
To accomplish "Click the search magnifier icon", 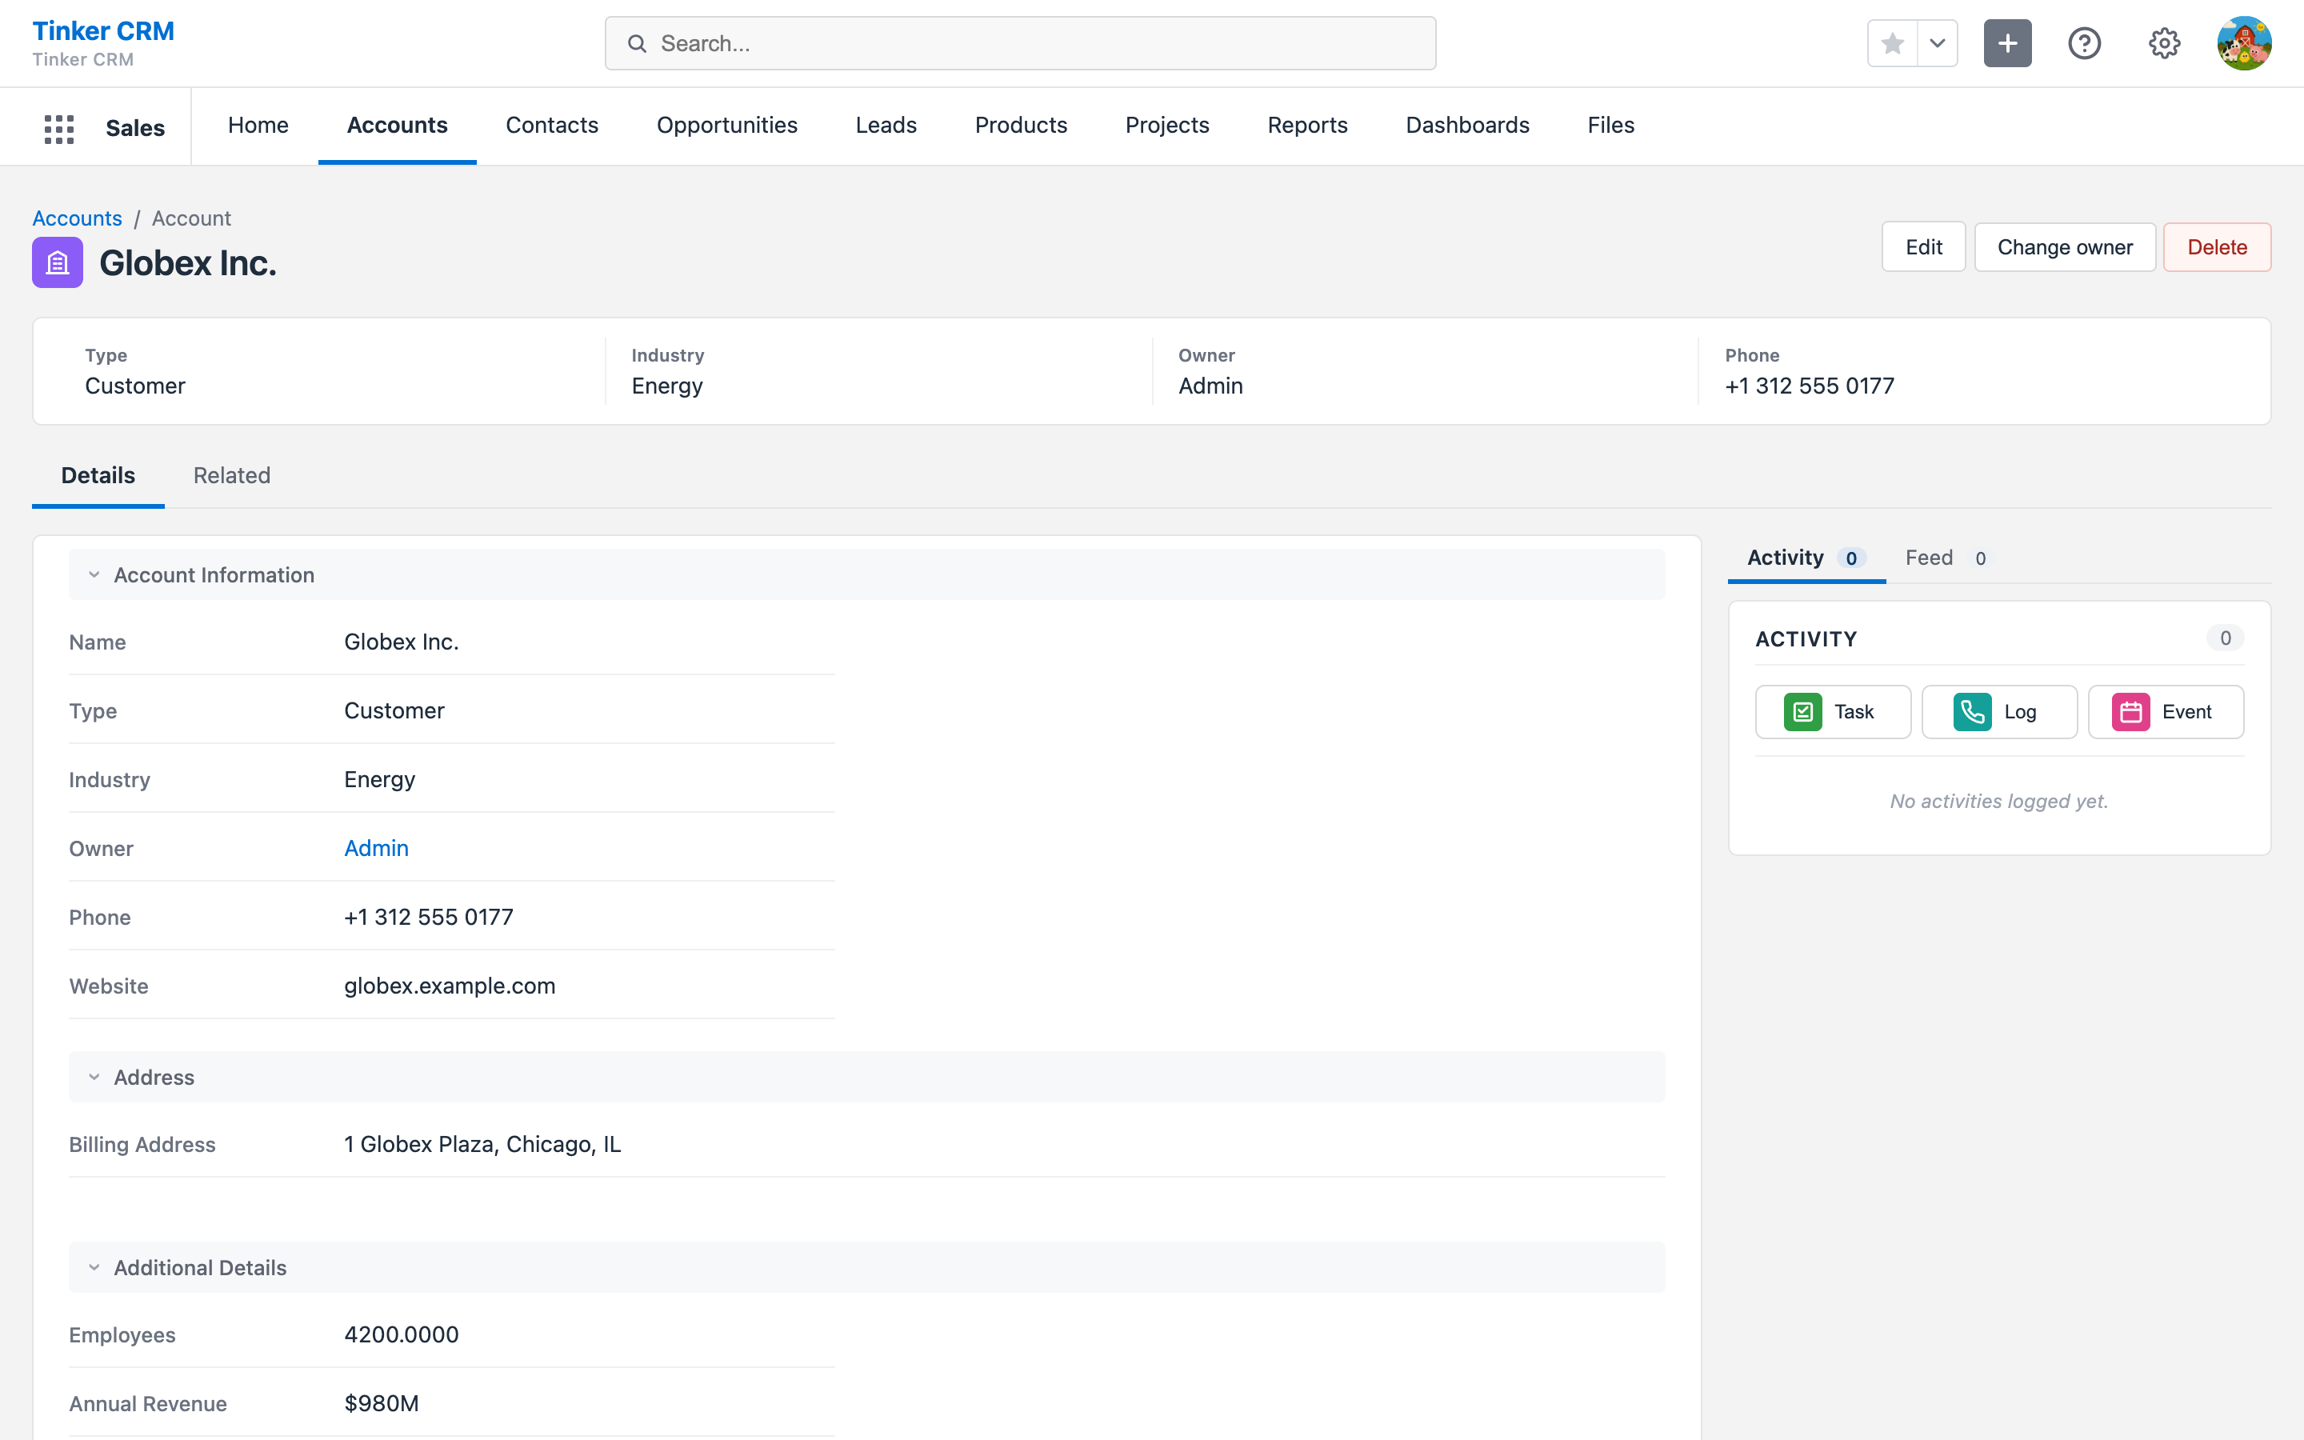I will [637, 44].
